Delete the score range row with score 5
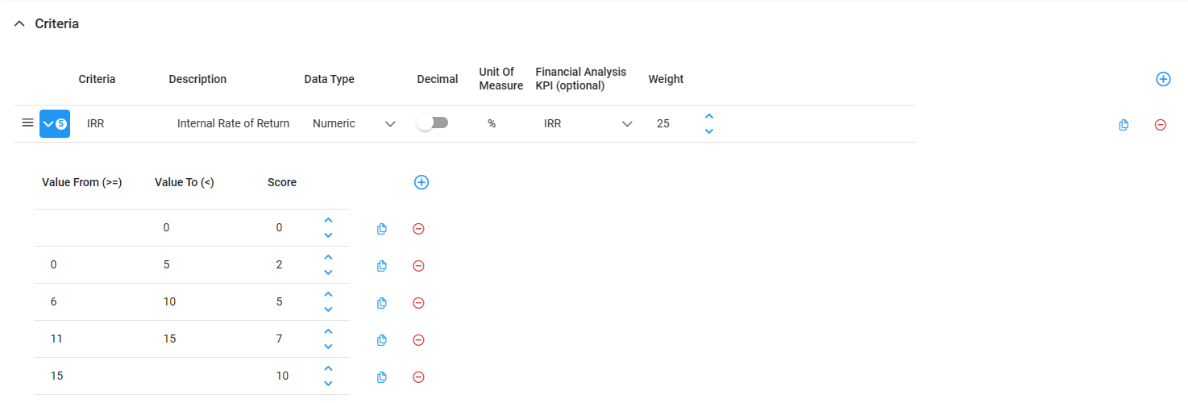The width and height of the screenshot is (1188, 403). pyautogui.click(x=418, y=303)
